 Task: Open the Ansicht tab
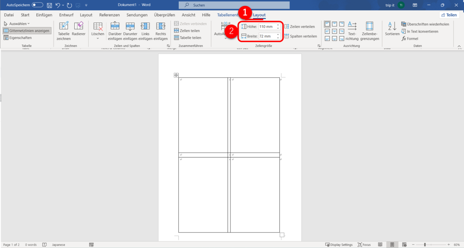pyautogui.click(x=188, y=15)
